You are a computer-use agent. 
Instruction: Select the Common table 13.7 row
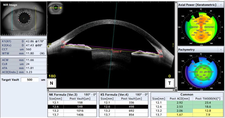tap(187, 115)
